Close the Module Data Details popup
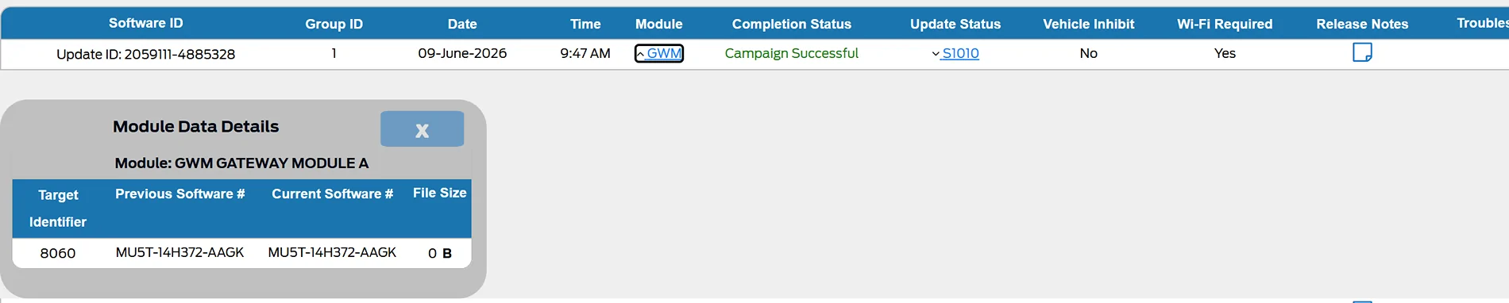The height and width of the screenshot is (303, 1509). 422,128
